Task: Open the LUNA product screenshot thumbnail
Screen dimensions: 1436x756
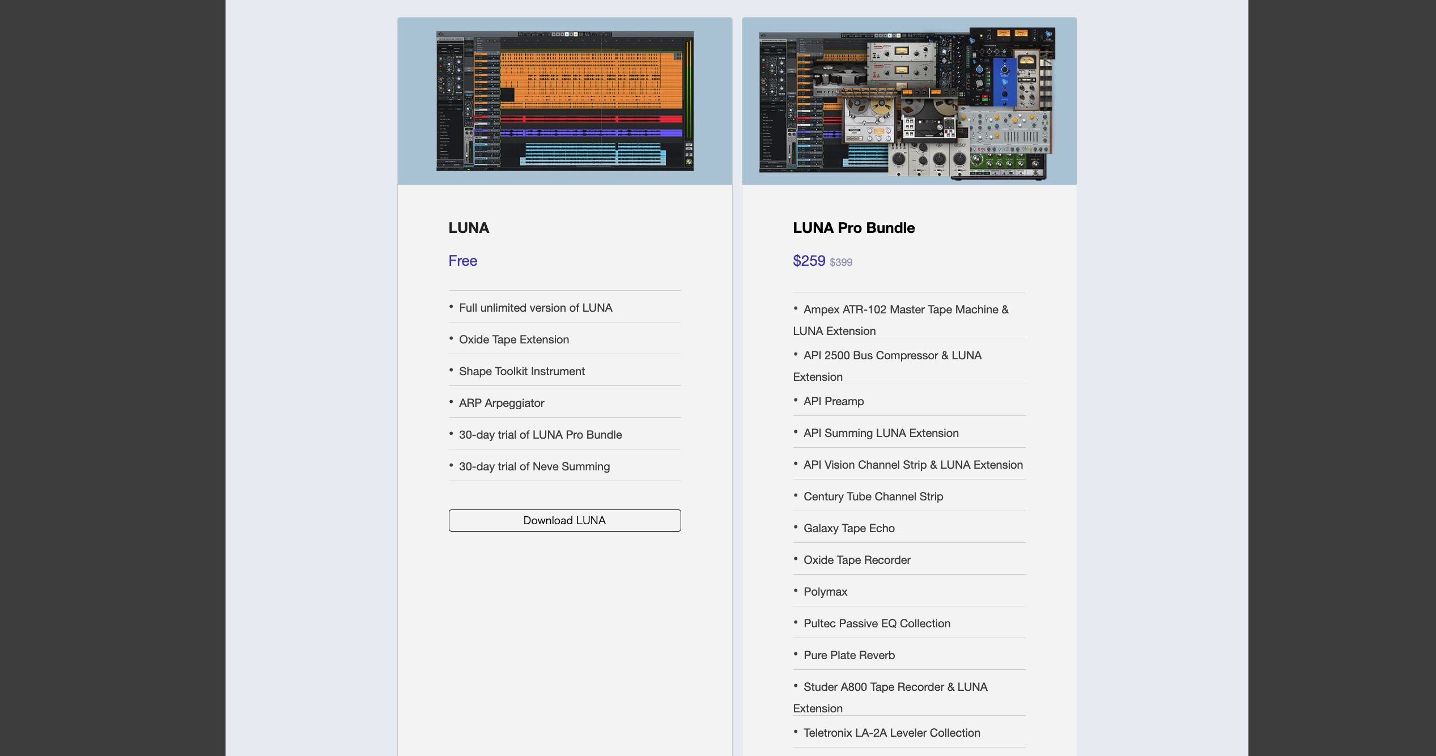Action: (565, 101)
